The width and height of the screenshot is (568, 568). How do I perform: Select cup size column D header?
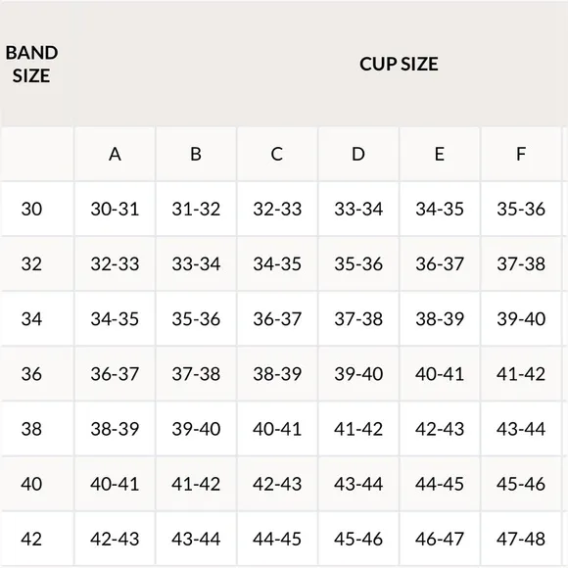click(x=358, y=154)
